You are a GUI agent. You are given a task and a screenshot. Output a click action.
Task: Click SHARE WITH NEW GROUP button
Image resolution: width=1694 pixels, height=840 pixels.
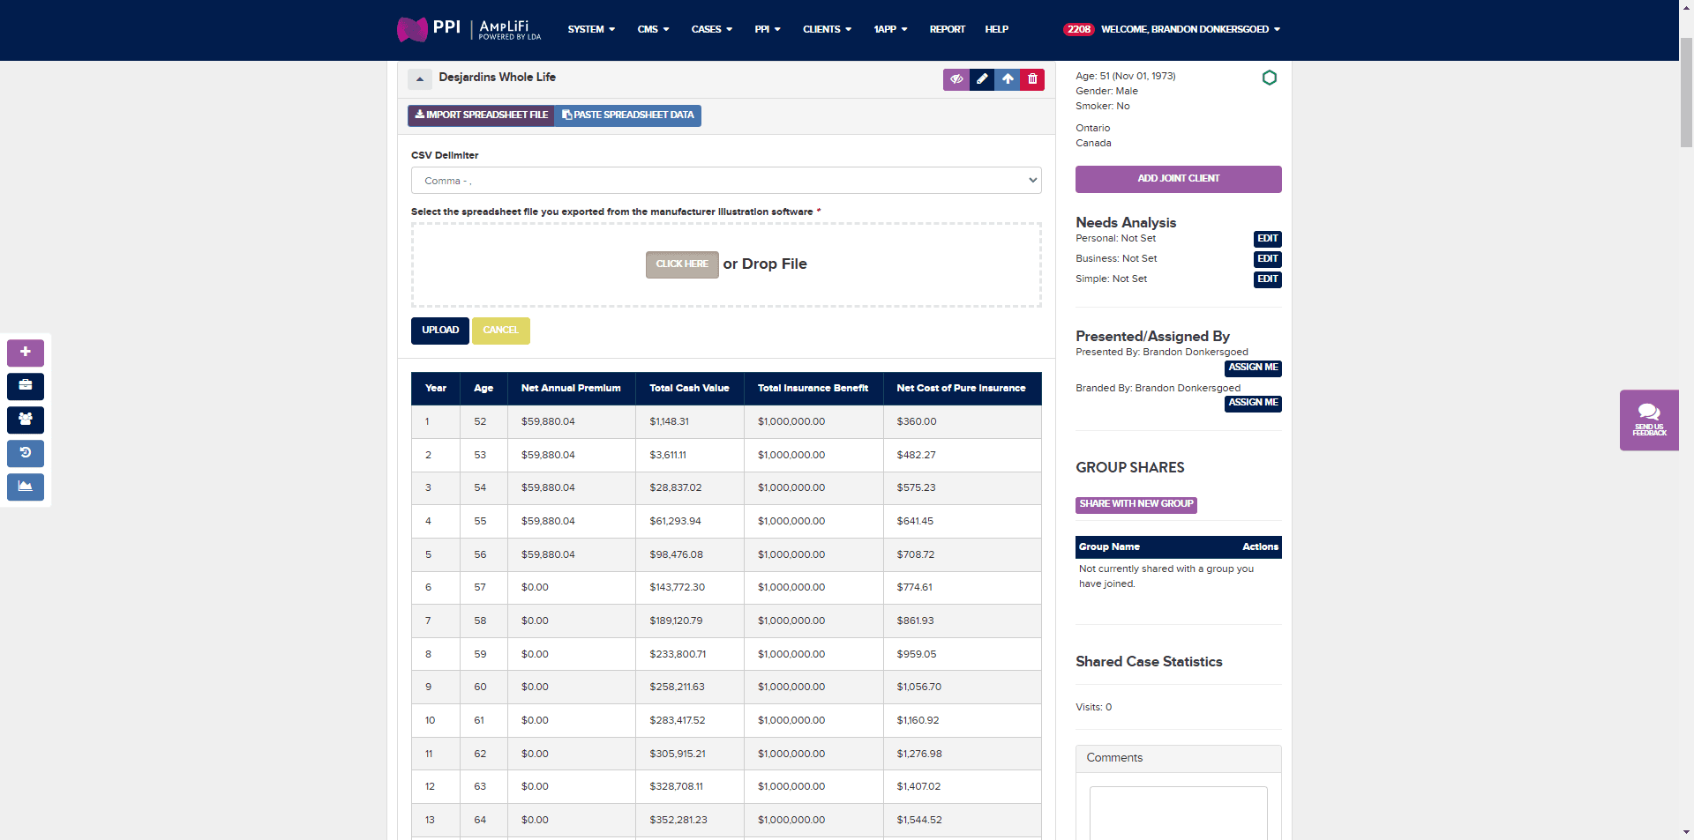point(1136,504)
